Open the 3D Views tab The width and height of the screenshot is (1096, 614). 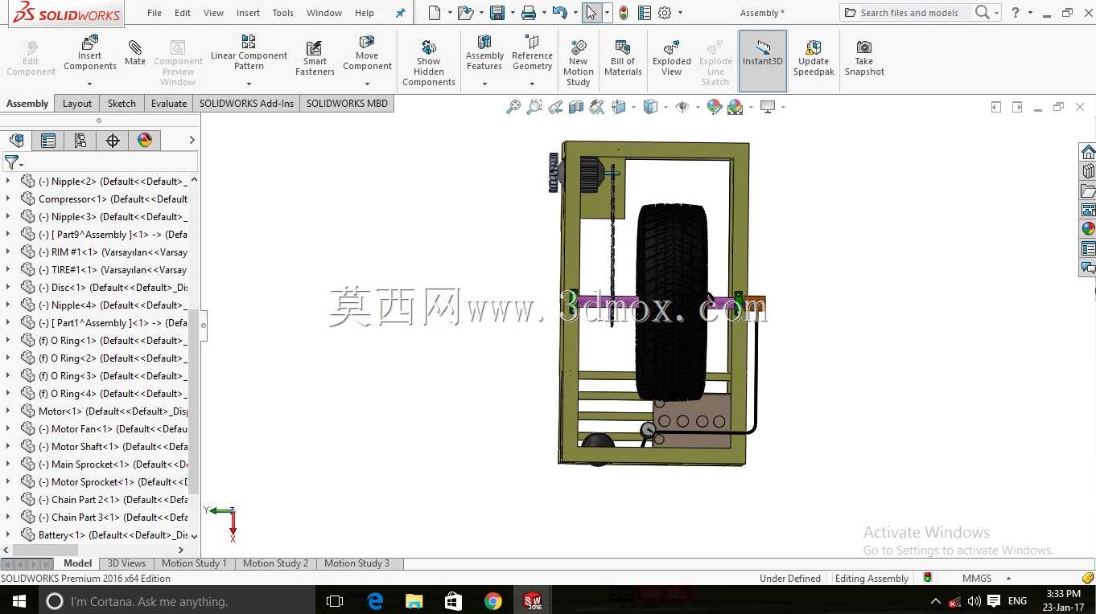point(126,563)
